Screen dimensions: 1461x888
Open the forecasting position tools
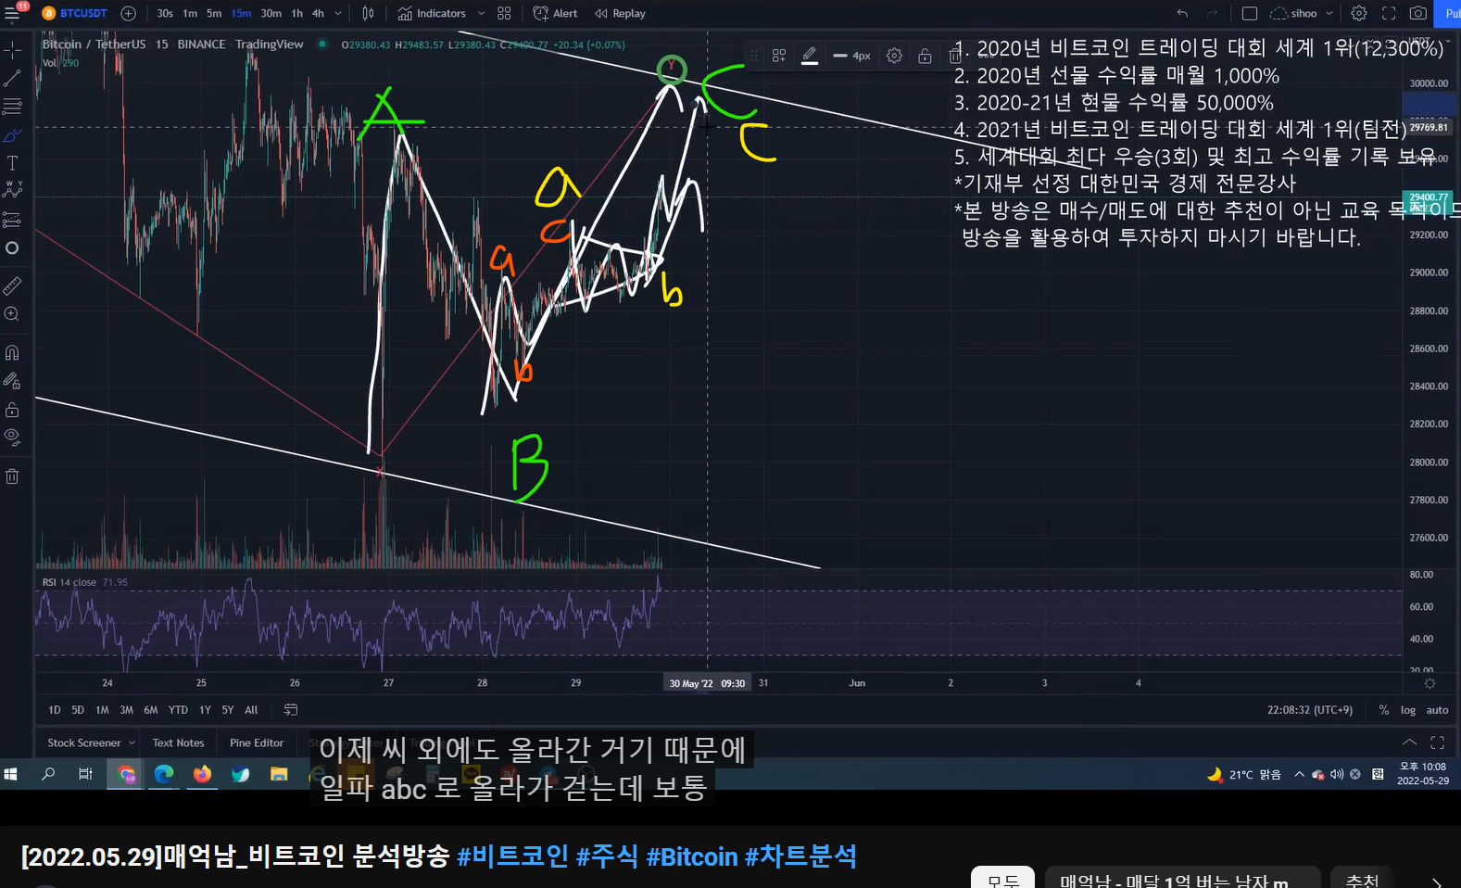tap(12, 220)
